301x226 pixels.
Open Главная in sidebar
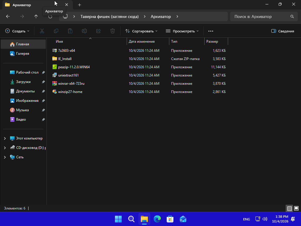23,44
